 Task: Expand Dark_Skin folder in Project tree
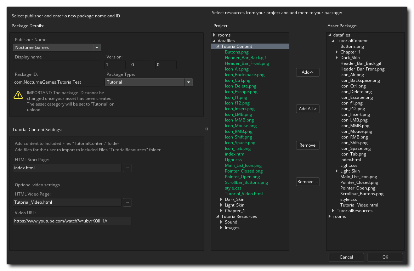tap(221, 199)
